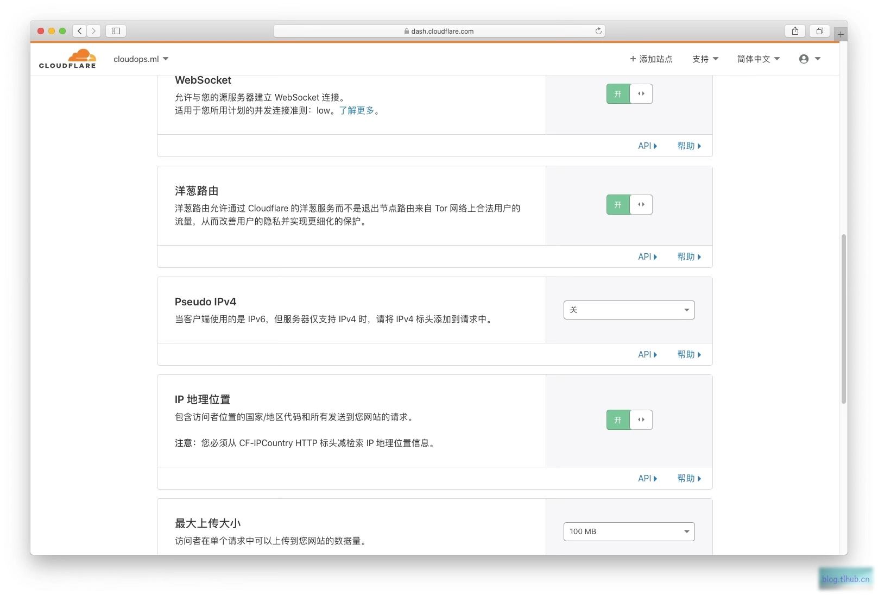Toggle the WebSocket switch
The height and width of the screenshot is (595, 878).
coord(629,93)
